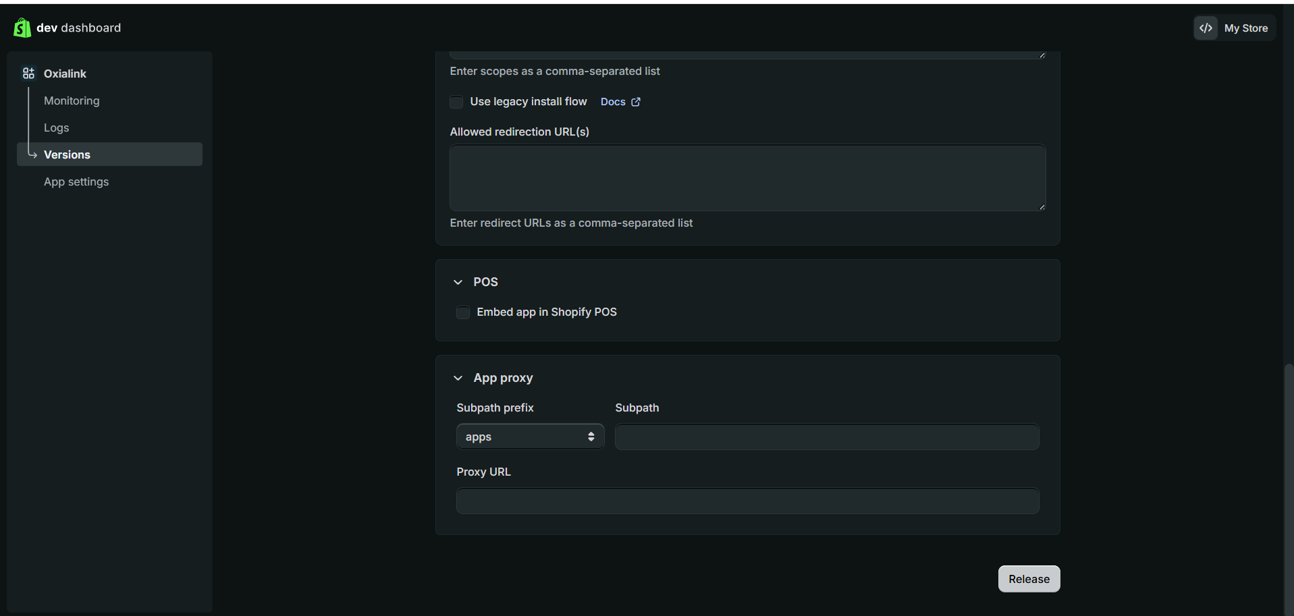The width and height of the screenshot is (1294, 616).
Task: Click the 'Enter scopes as a comma-separated list' hint
Action: [555, 71]
